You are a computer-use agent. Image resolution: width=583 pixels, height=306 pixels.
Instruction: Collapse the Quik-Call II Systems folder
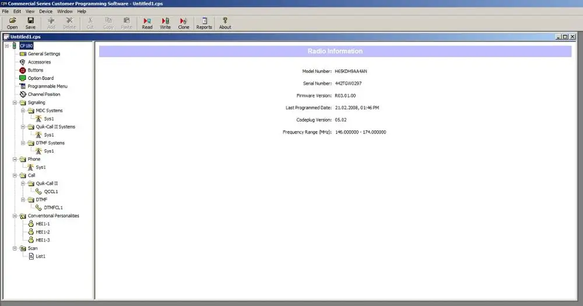(x=23, y=127)
